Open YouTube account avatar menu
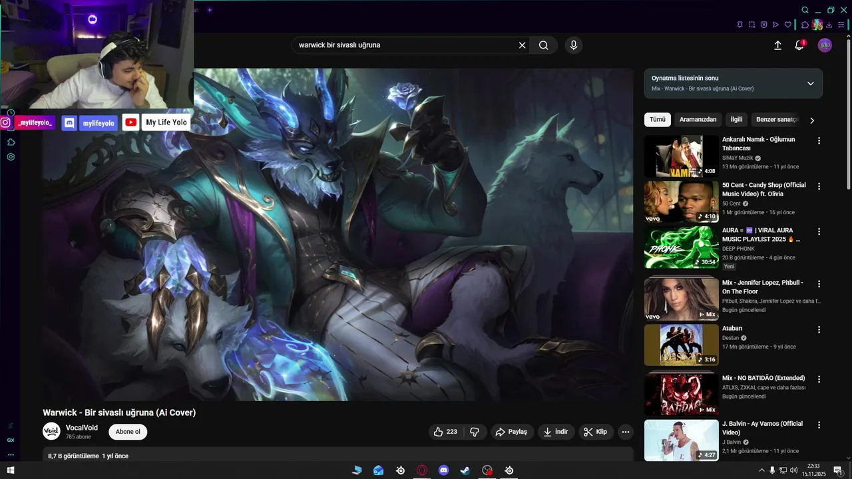Viewport: 852px width, 479px height. [825, 45]
